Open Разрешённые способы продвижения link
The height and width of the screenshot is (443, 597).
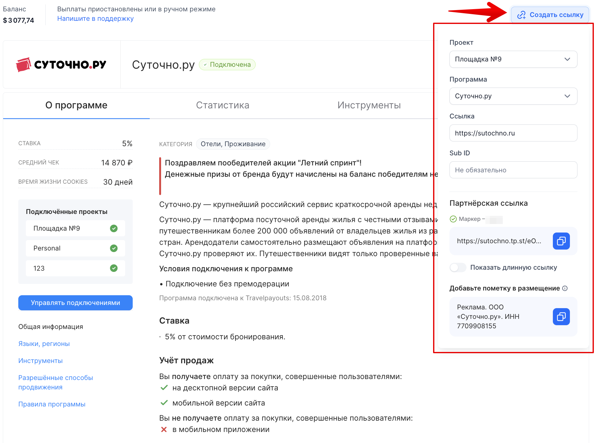(x=55, y=383)
